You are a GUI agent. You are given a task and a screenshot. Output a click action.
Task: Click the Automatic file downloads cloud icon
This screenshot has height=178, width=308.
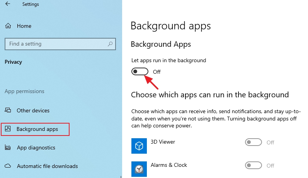[8, 166]
